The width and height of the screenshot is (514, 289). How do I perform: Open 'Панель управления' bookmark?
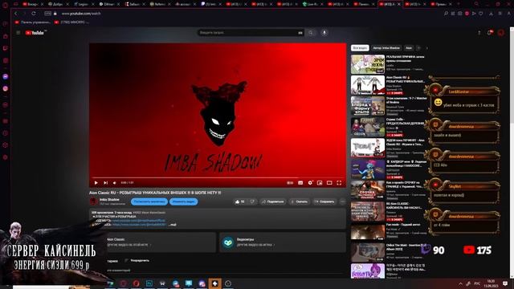[x=33, y=22]
